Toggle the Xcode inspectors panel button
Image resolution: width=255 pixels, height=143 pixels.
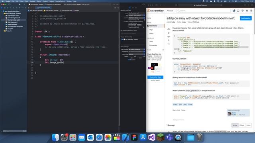tap(143, 4)
